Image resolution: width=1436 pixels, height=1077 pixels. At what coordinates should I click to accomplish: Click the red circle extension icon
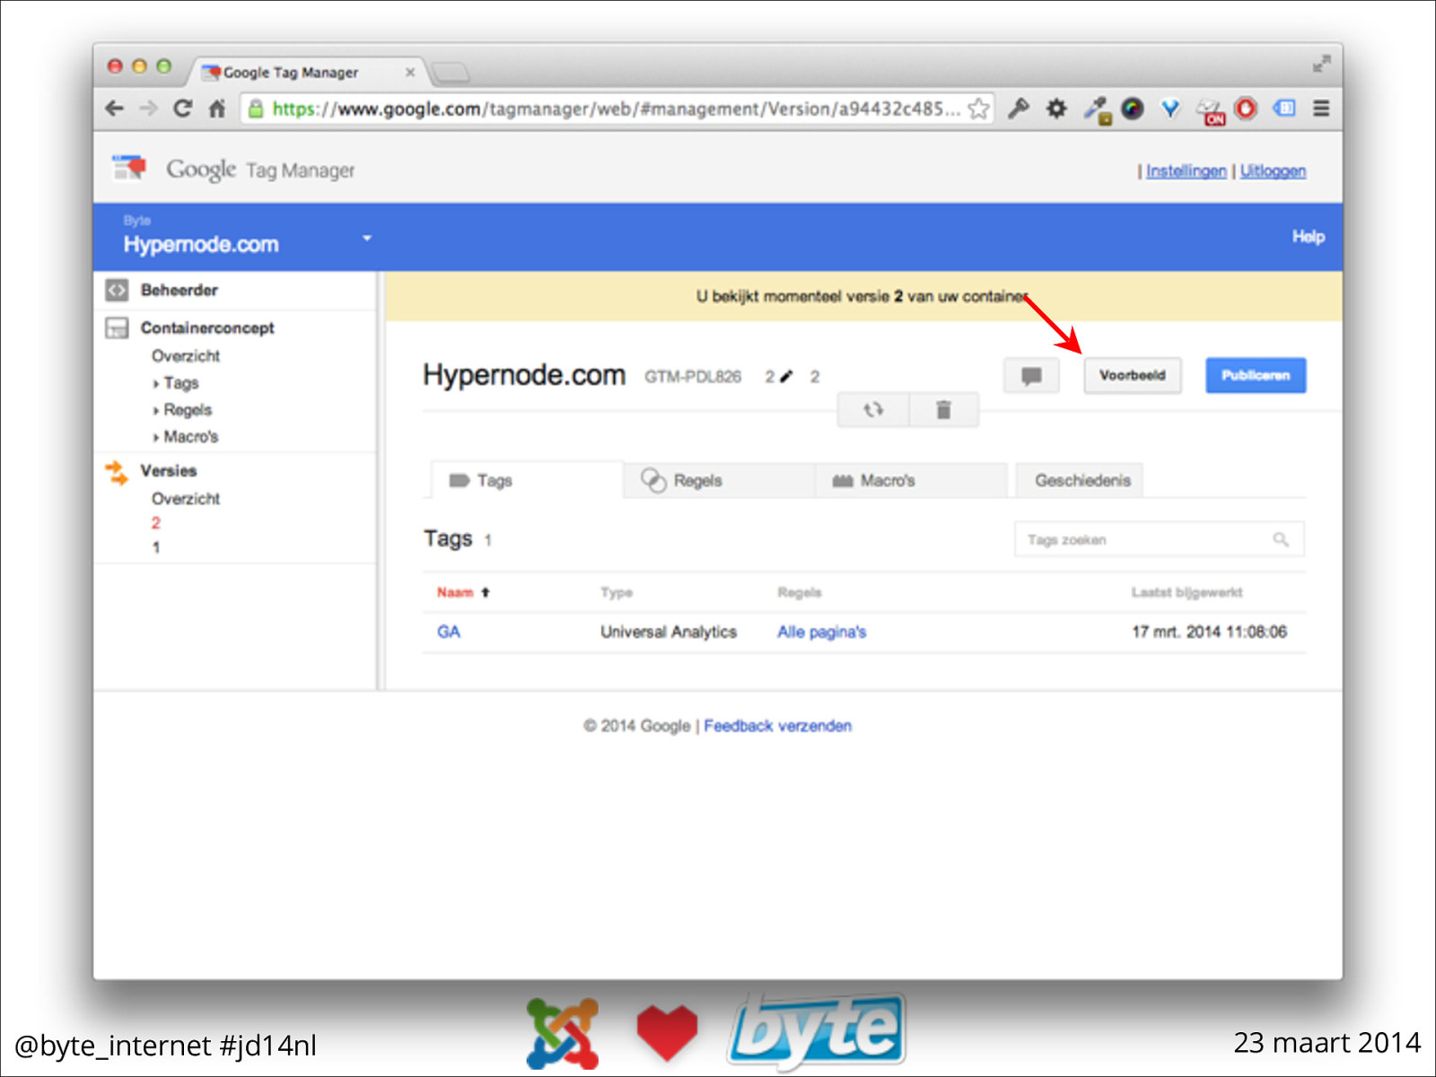click(x=1246, y=109)
